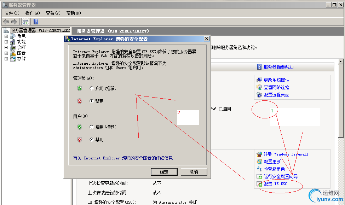Click the 配置远程桌面 icon
This screenshot has width=345, height=205.
pyautogui.click(x=259, y=95)
